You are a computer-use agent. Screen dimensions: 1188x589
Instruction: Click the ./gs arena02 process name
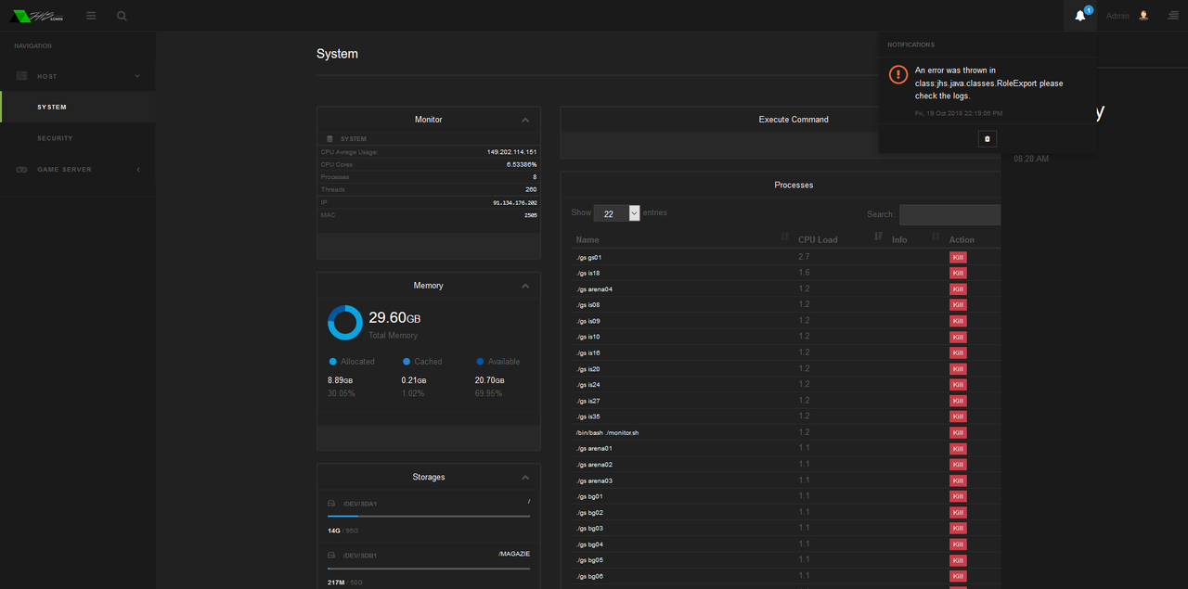(594, 464)
